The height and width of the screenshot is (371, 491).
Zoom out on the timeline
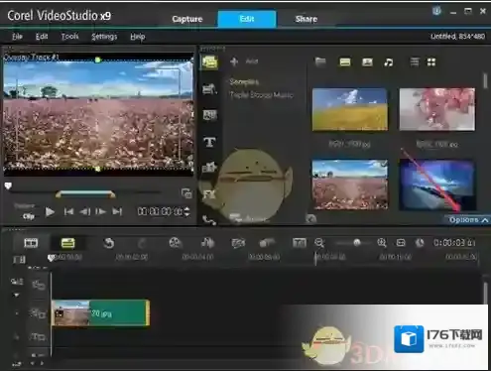coord(319,243)
